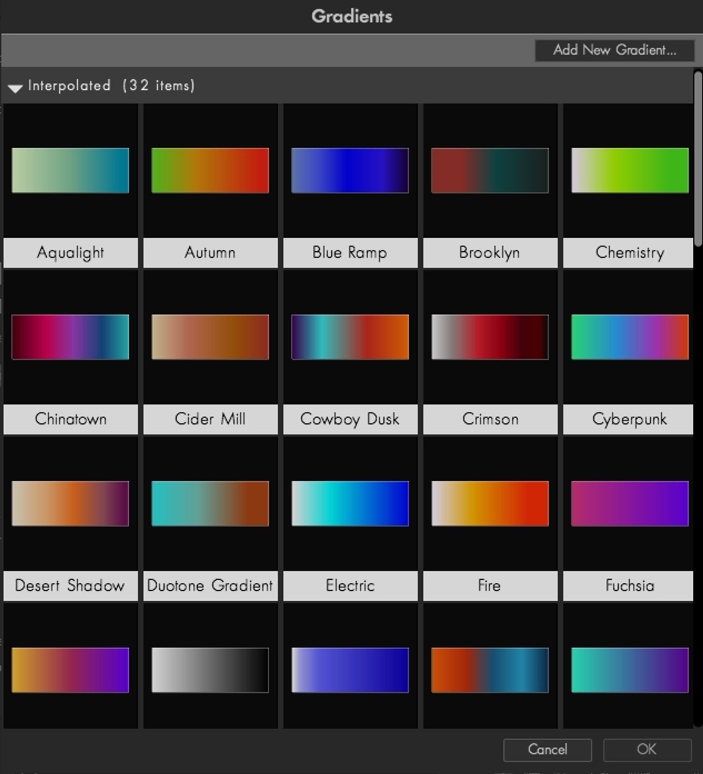Image resolution: width=703 pixels, height=774 pixels.
Task: Pick the Blue Ramp gradient
Action: (x=350, y=171)
